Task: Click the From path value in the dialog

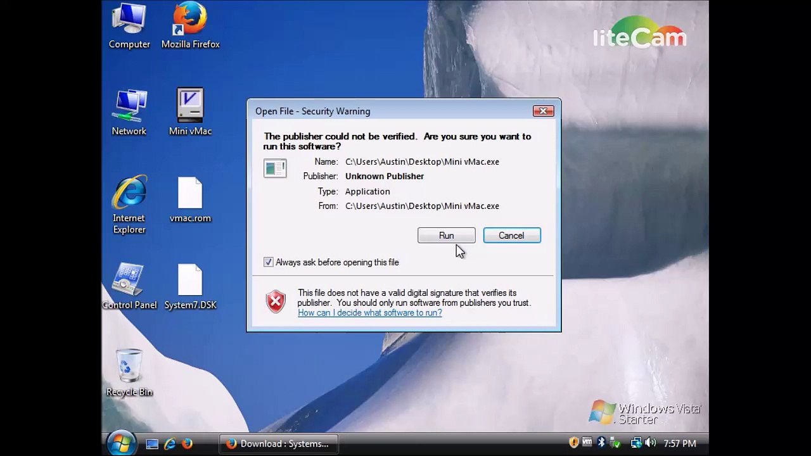Action: coord(422,206)
